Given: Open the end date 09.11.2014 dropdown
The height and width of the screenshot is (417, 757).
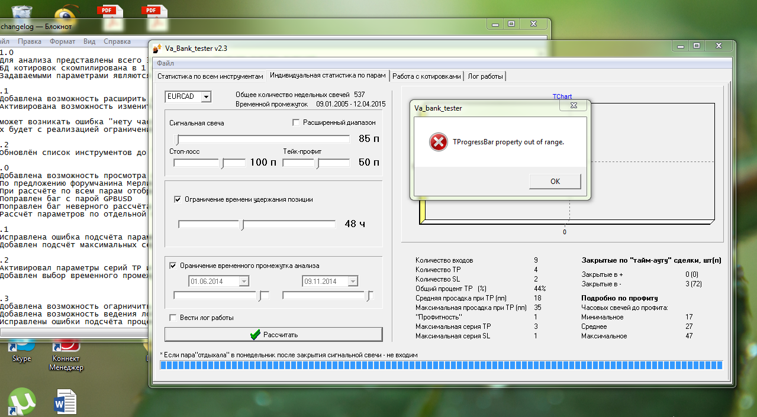Looking at the screenshot, I should coord(353,282).
